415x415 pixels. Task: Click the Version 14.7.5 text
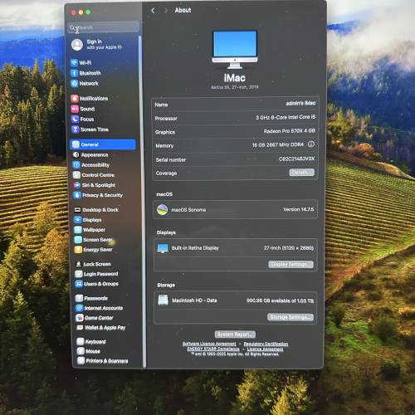[299, 209]
